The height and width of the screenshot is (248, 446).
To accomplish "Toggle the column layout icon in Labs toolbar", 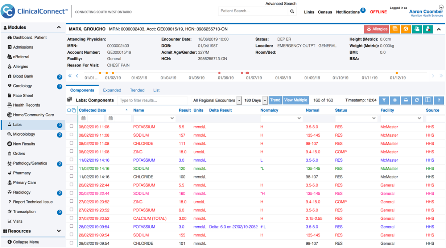I will click(428, 100).
